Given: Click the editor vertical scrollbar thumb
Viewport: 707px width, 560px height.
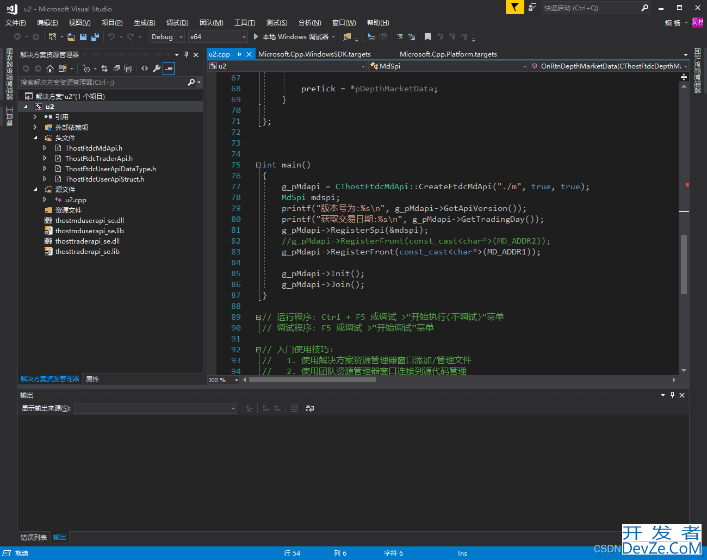Looking at the screenshot, I should click(x=684, y=264).
